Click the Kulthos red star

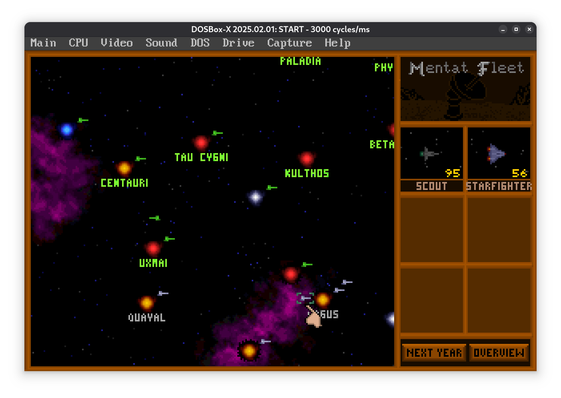[307, 159]
